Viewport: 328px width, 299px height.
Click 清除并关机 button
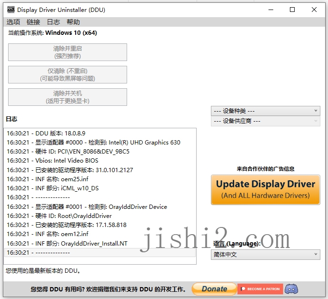pos(68,97)
